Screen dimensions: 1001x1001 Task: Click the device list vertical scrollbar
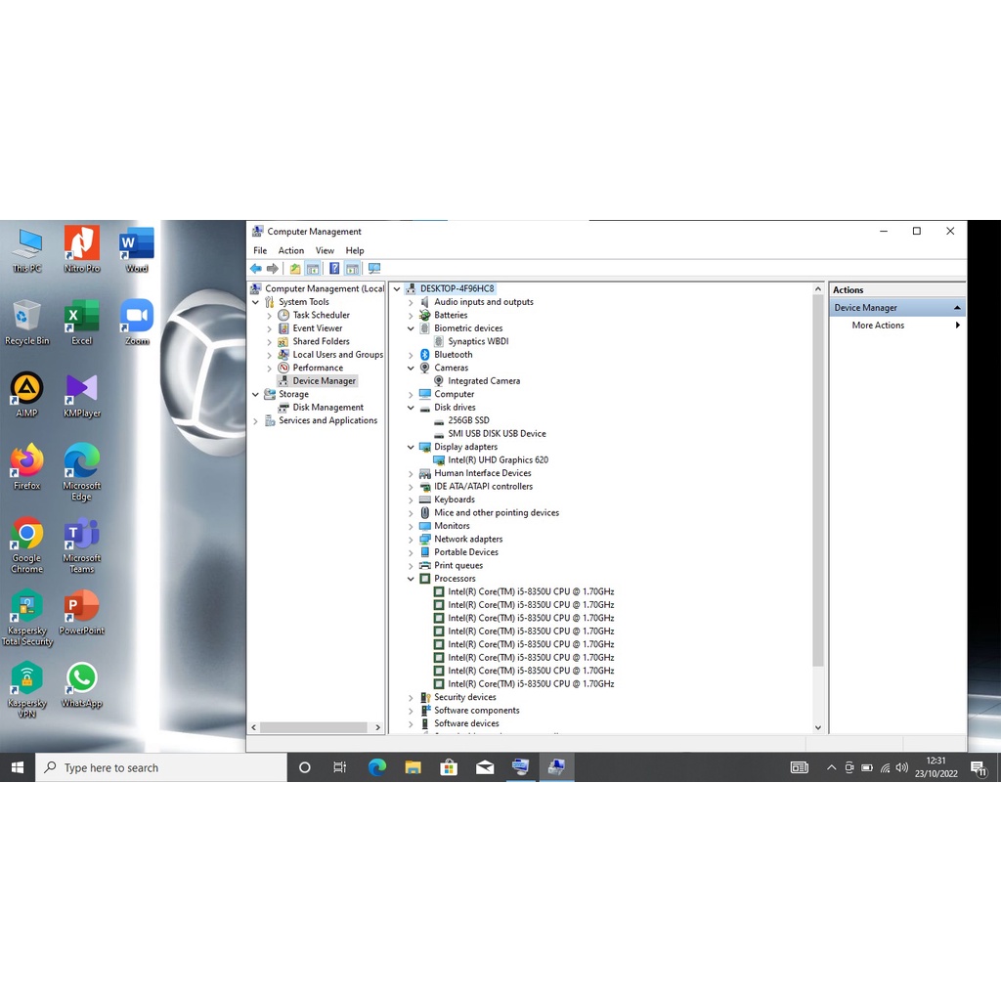(x=818, y=482)
